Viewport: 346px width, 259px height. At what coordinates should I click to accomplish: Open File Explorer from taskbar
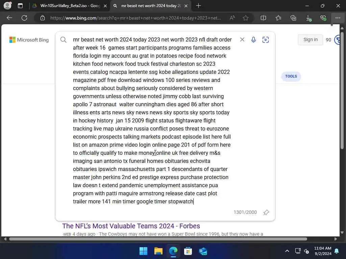[x=158, y=251]
